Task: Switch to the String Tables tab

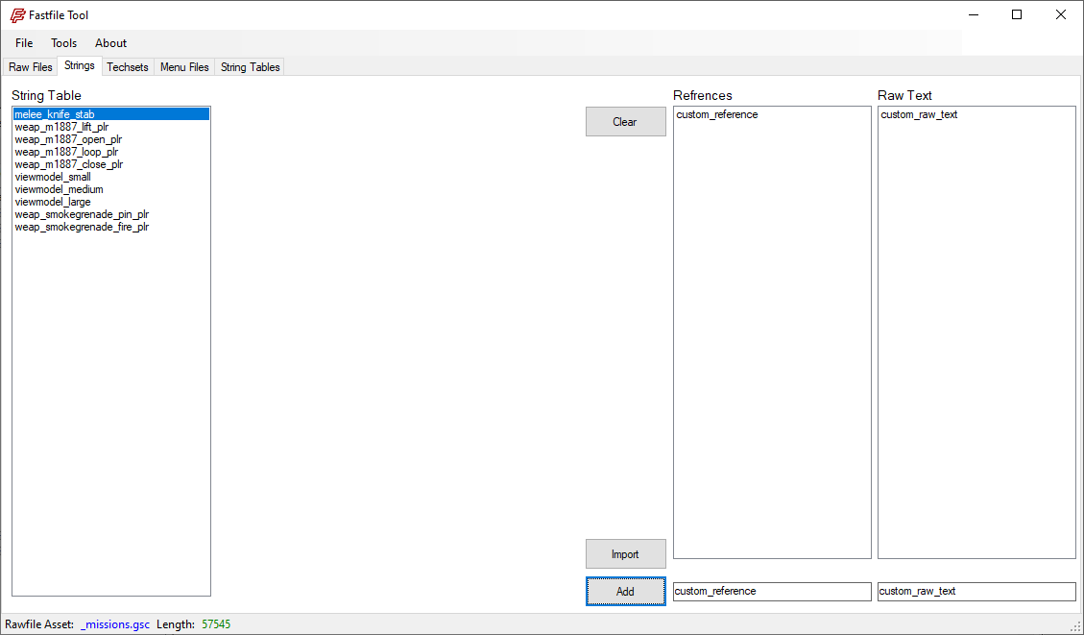Action: coord(250,67)
